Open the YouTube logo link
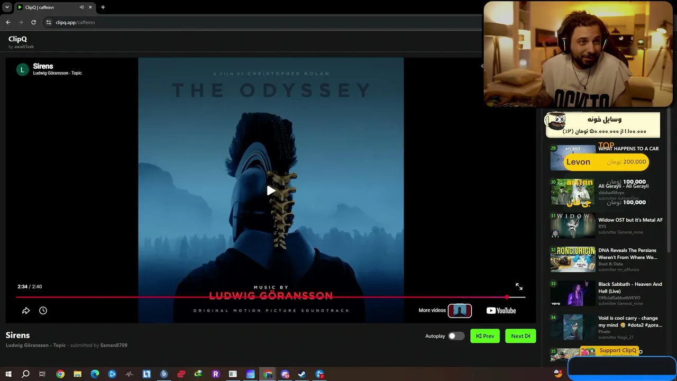Screen dimensions: 677x381 tap(501, 311)
